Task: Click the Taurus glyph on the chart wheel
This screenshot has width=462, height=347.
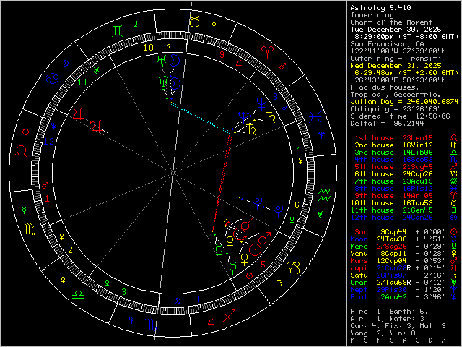Action: 193,22
